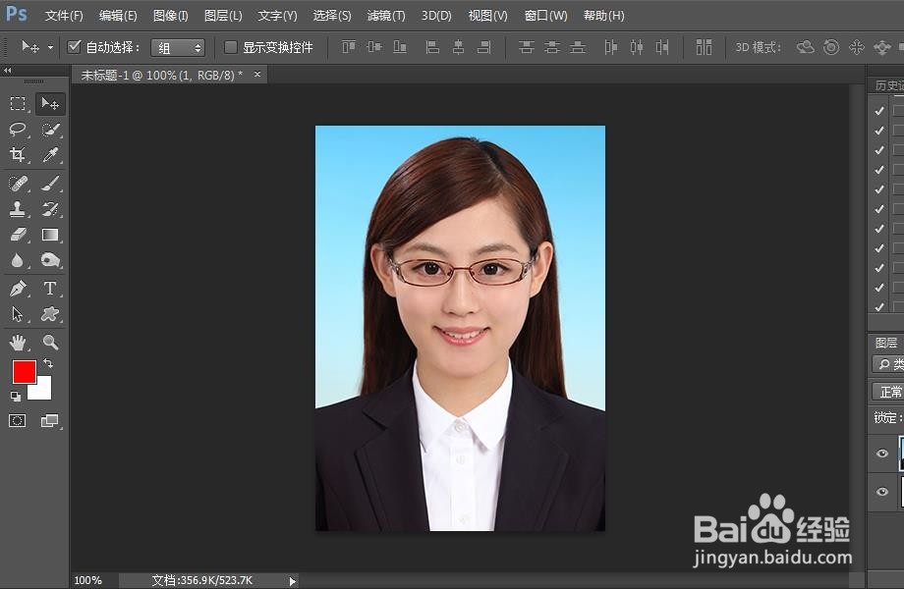Screen dimensions: 904x589
Task: Choose the Gradient tool
Action: pos(50,236)
